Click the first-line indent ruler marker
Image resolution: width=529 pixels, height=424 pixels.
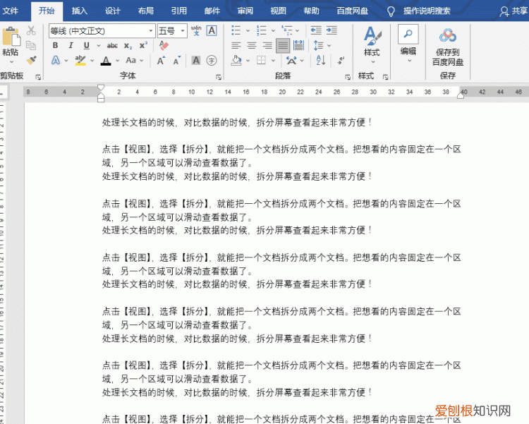point(101,87)
